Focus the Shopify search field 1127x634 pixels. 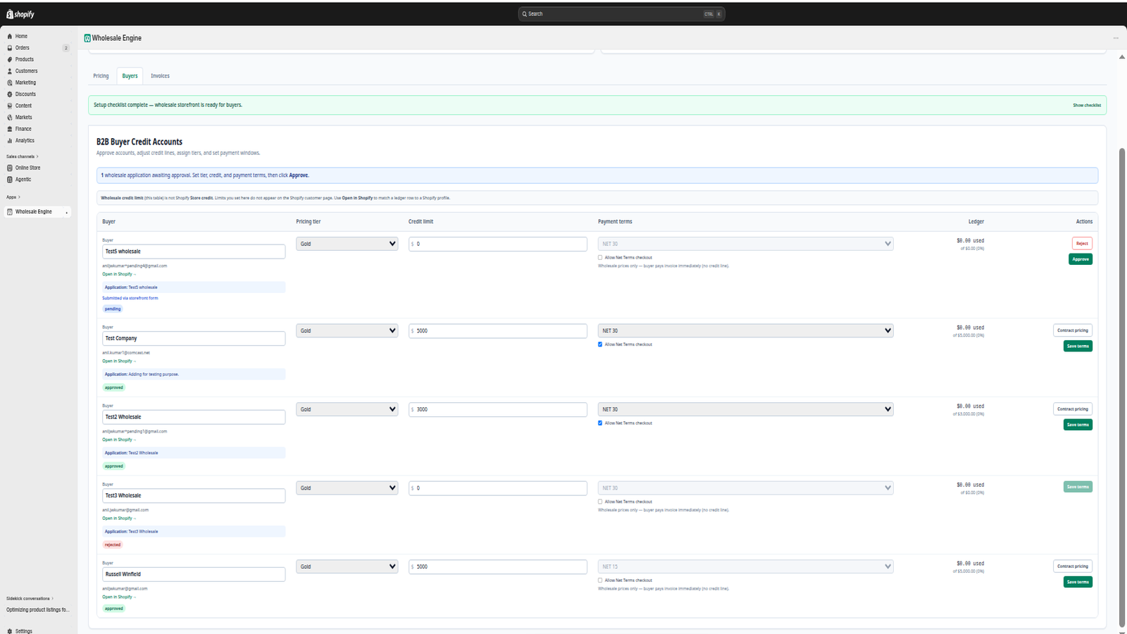coord(621,14)
